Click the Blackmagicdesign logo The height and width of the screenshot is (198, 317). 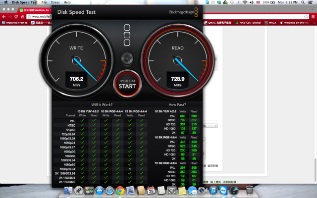point(183,12)
